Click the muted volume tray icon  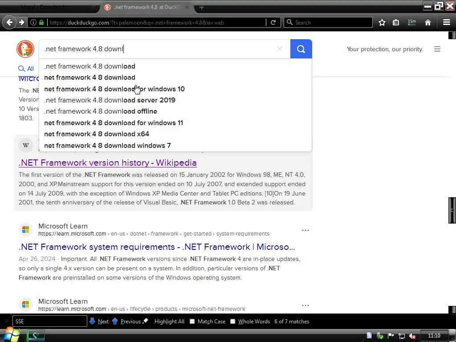[412, 336]
